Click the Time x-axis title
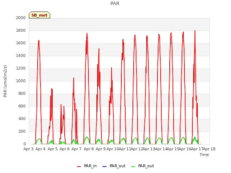 pyautogui.click(x=204, y=155)
